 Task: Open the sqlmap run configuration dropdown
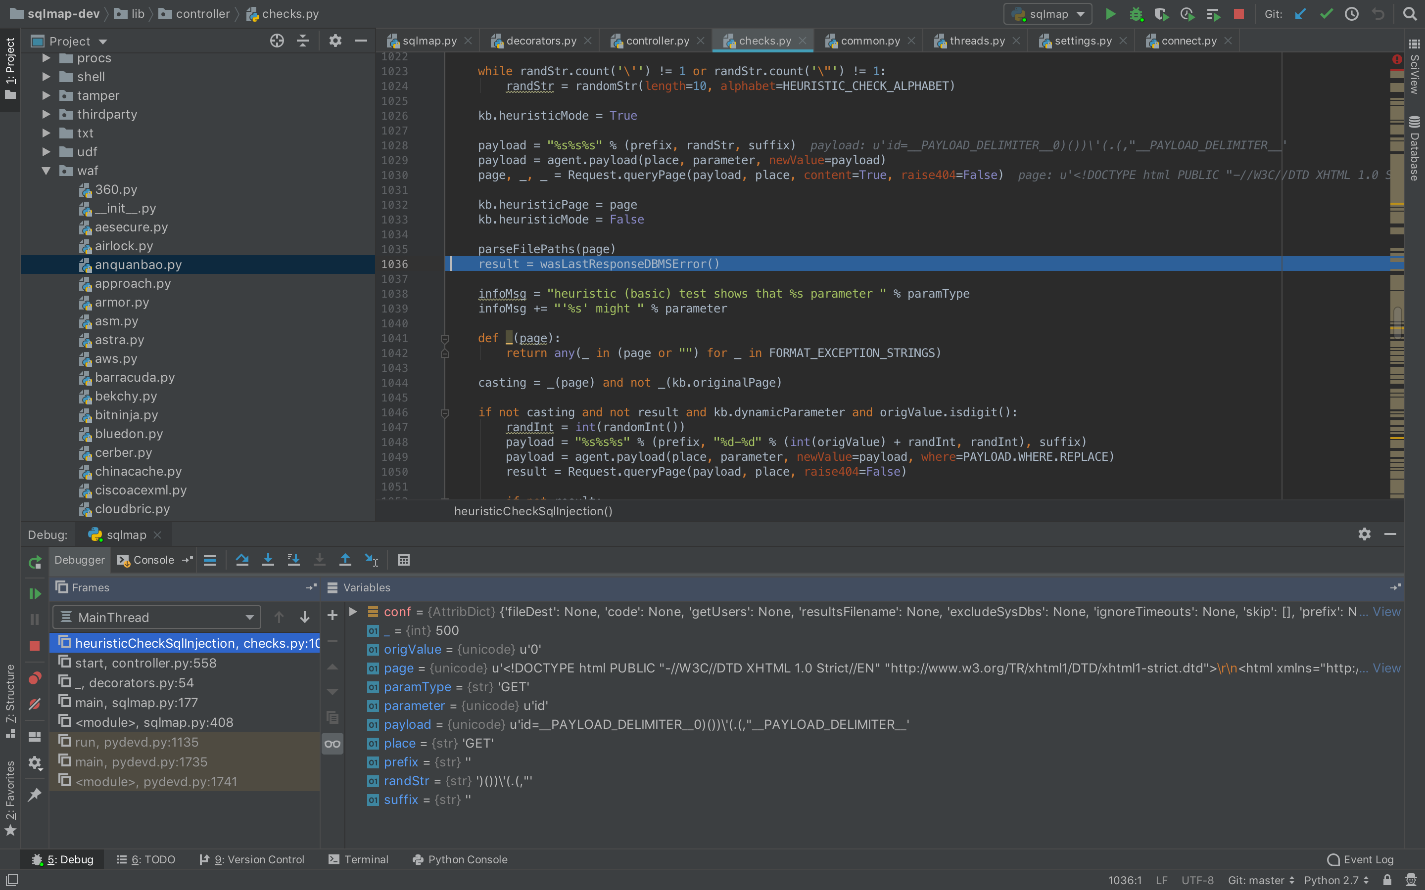pos(1047,14)
